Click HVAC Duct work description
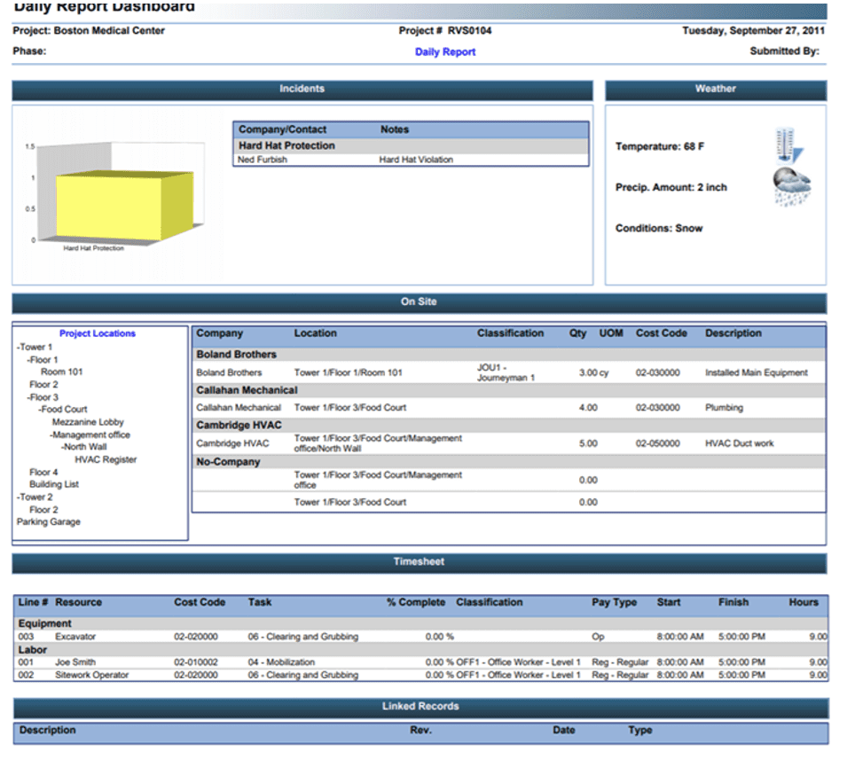 (x=740, y=444)
